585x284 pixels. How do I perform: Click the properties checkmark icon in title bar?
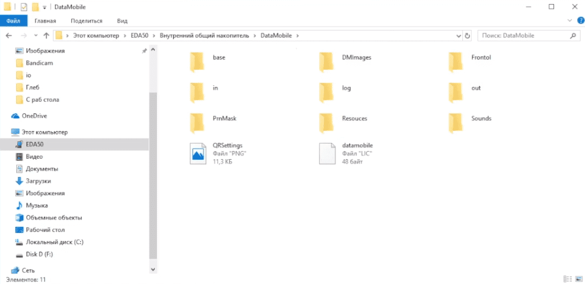tap(24, 7)
